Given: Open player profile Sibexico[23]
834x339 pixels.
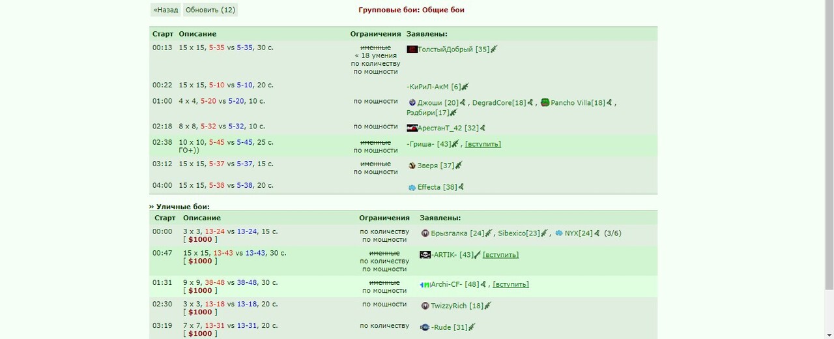Looking at the screenshot, I should pos(519,233).
